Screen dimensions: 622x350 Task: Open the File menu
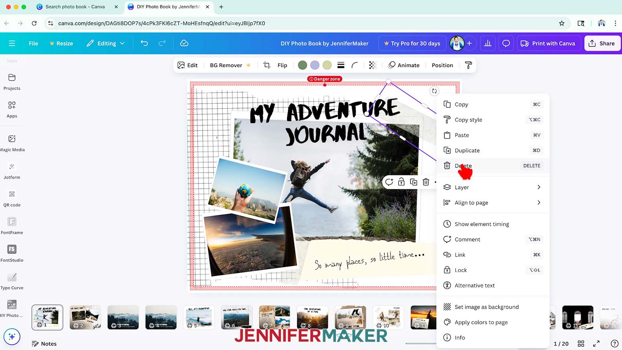pyautogui.click(x=33, y=43)
